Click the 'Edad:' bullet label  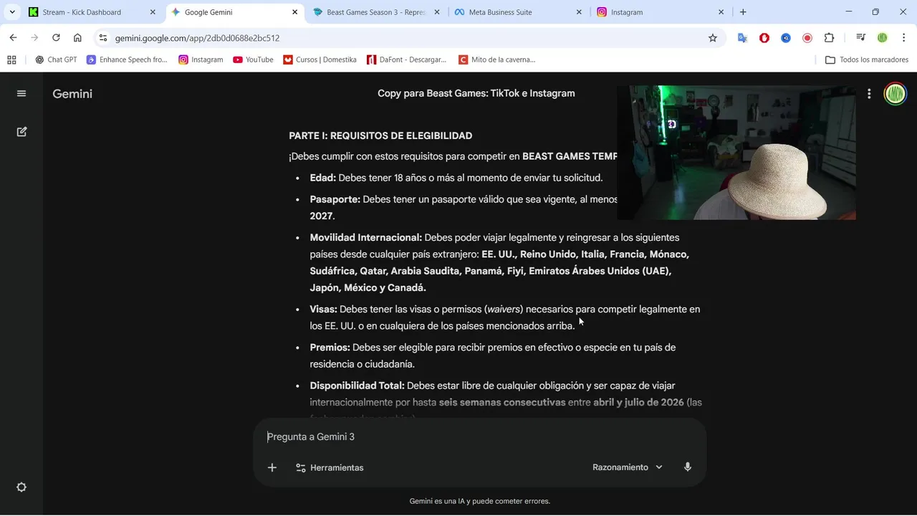[x=322, y=178]
